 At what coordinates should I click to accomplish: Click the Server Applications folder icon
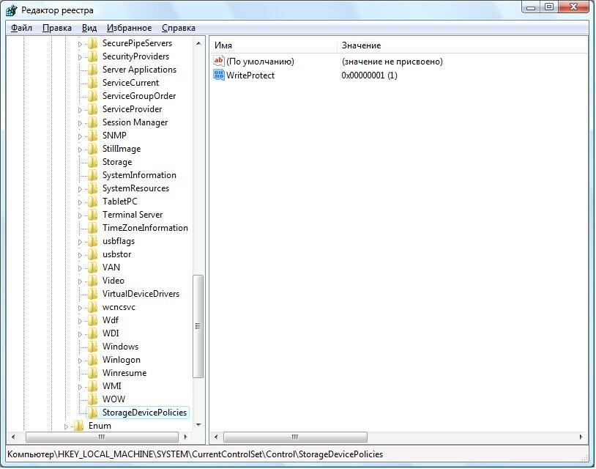pyautogui.click(x=92, y=70)
